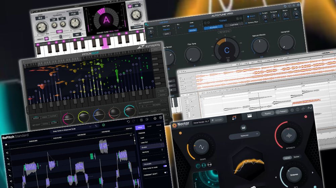Switch Auto-Tune to Graph Mode
This screenshot has width=336, height=188.
(x=234, y=25)
